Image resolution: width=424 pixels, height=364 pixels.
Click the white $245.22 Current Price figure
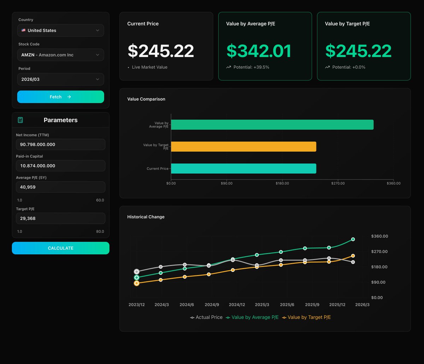click(161, 51)
